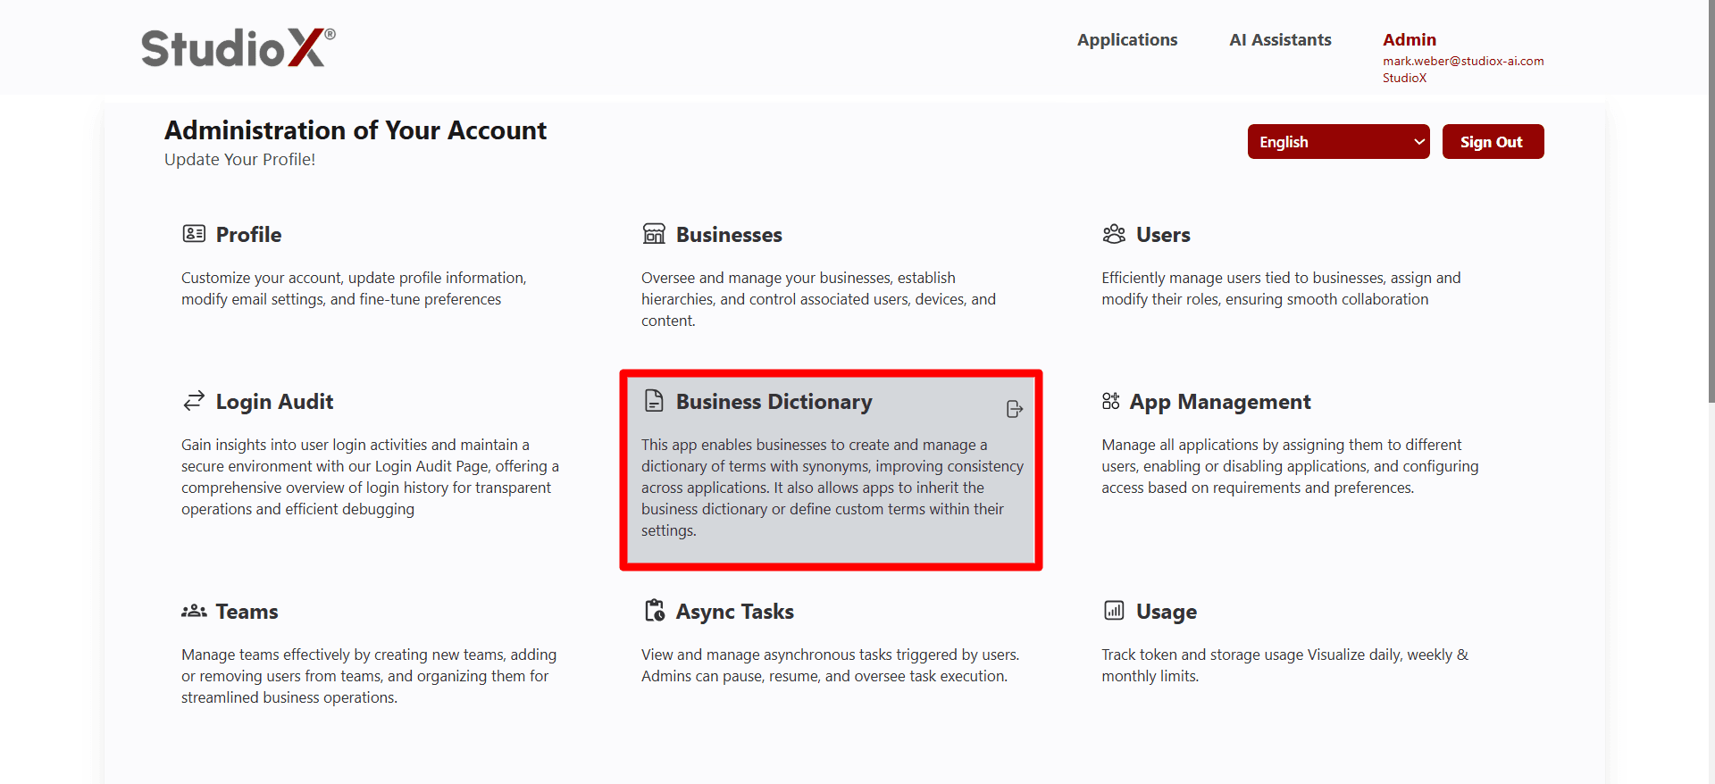
Task: Click the page vertical scrollbar
Action: coord(1711,201)
